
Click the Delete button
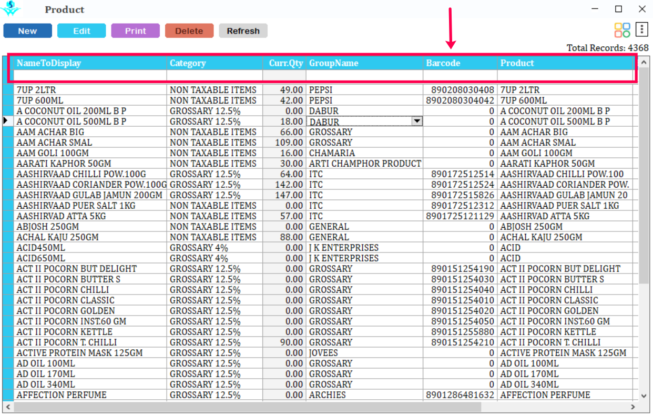click(x=189, y=31)
